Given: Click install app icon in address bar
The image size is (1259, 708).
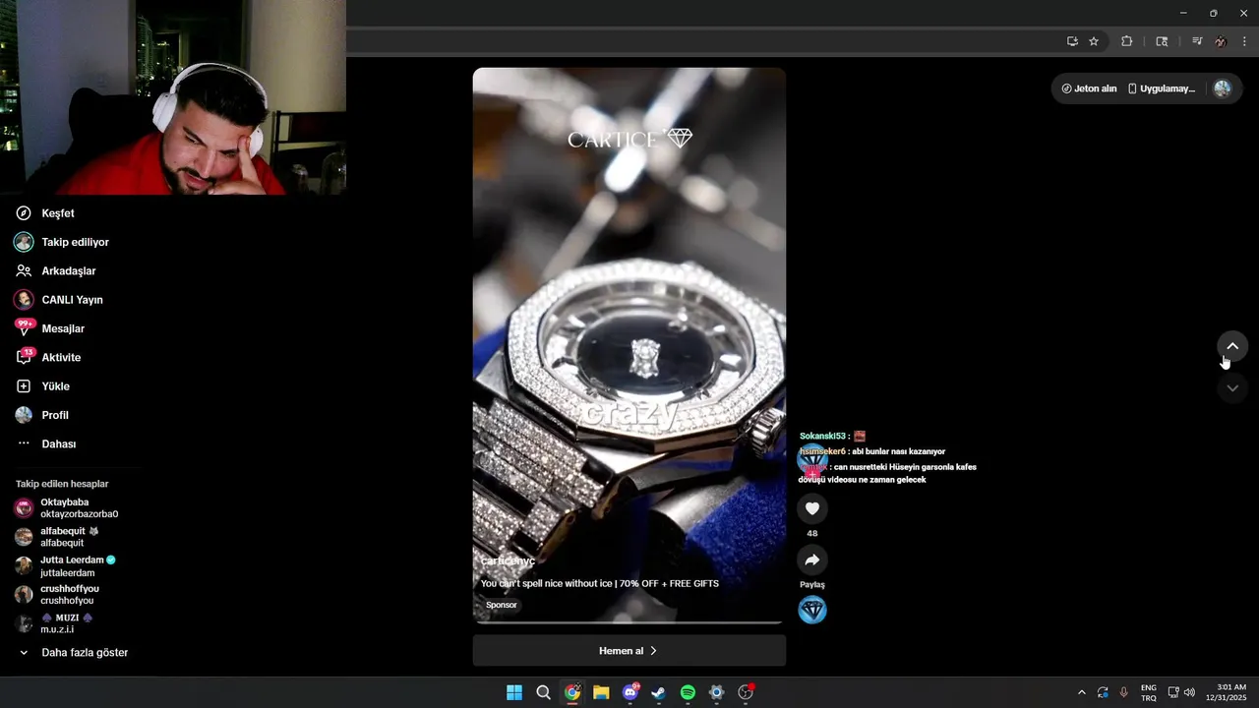Looking at the screenshot, I should click(1072, 41).
